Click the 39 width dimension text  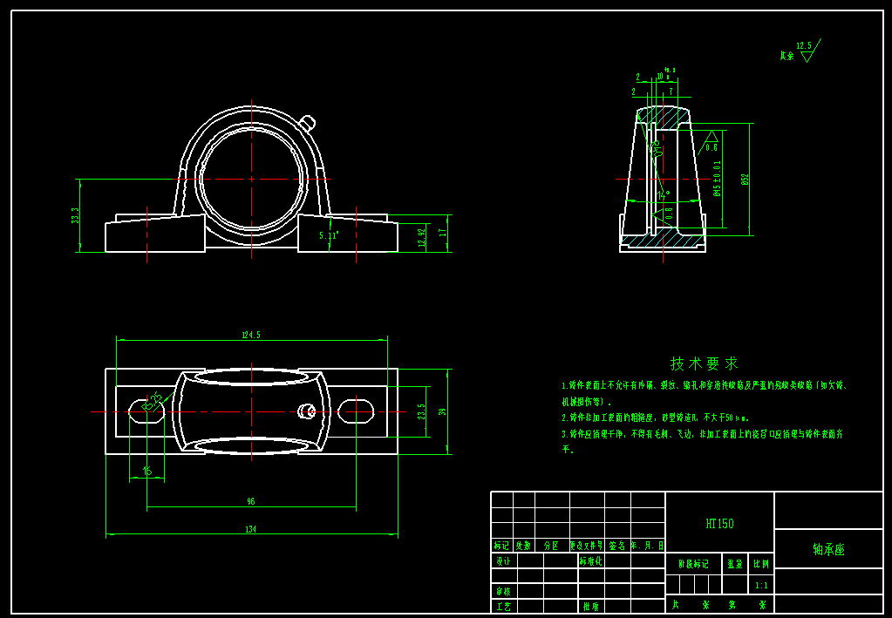tap(442, 411)
